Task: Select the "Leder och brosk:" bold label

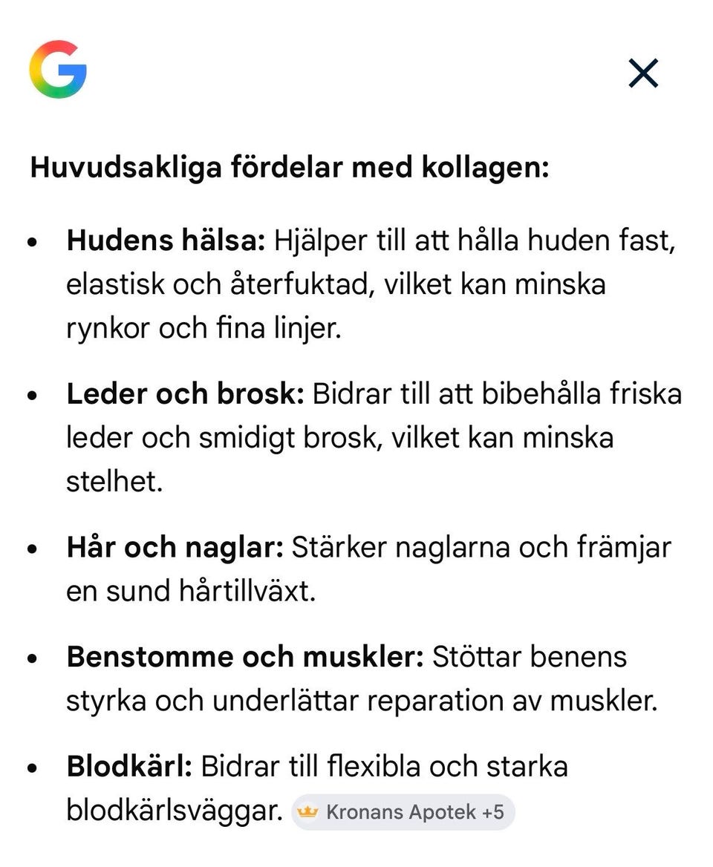Action: click(186, 394)
